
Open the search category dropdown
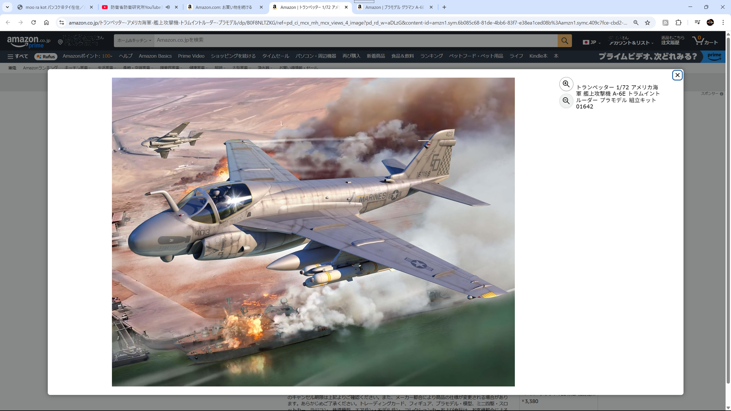(134, 41)
